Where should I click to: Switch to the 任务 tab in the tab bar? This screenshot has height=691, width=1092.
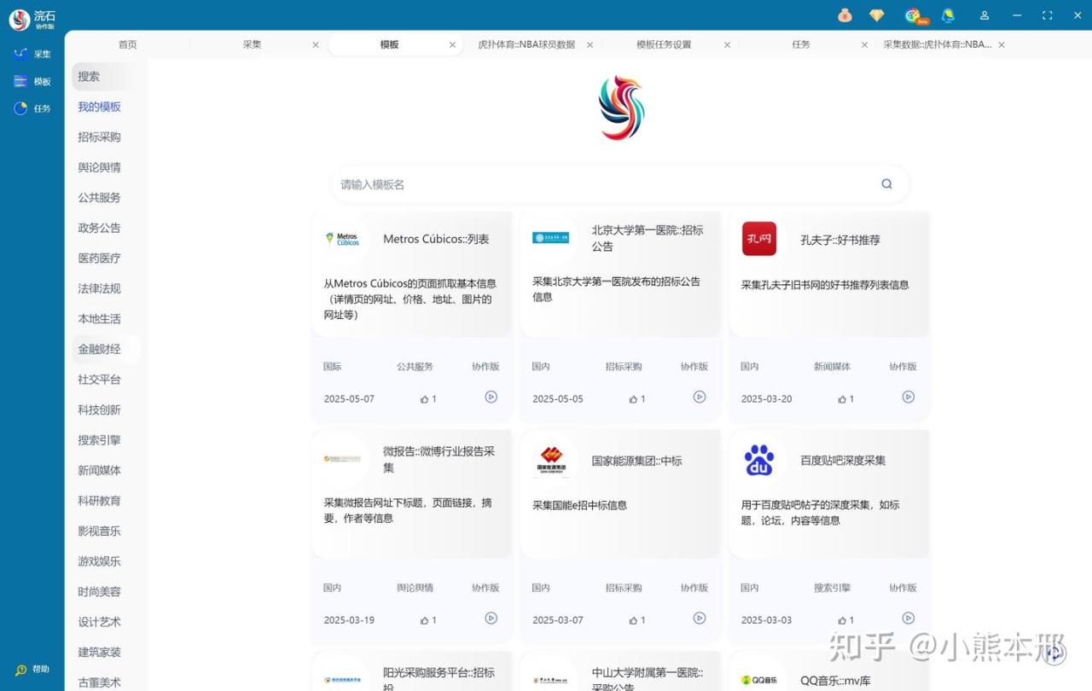click(801, 44)
